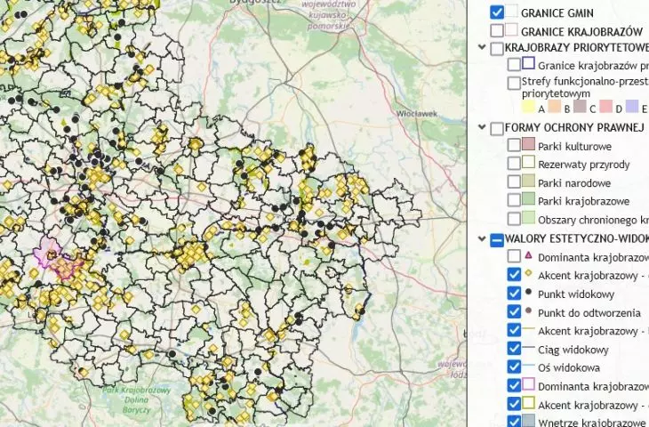Click the Oś widokowa layer name
The image size is (649, 427).
tap(569, 367)
